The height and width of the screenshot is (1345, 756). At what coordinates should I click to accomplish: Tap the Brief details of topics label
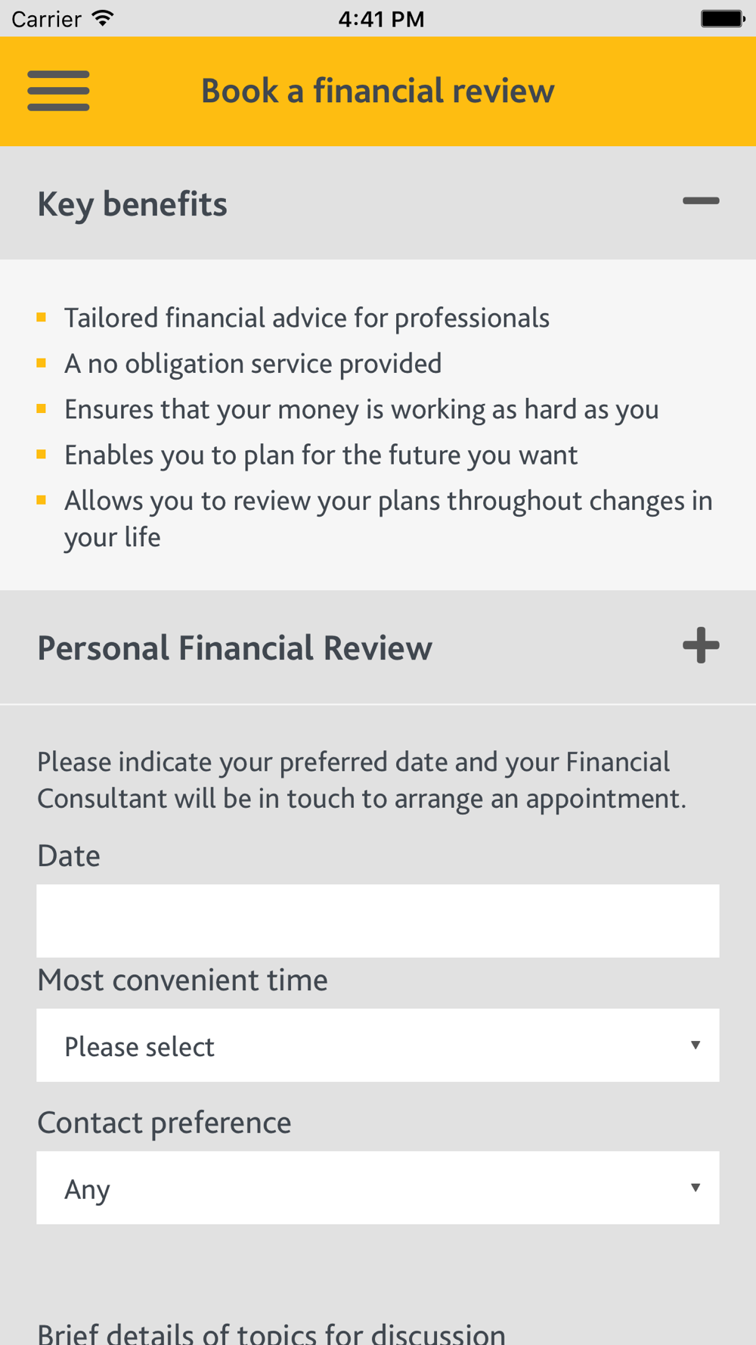tap(271, 1332)
